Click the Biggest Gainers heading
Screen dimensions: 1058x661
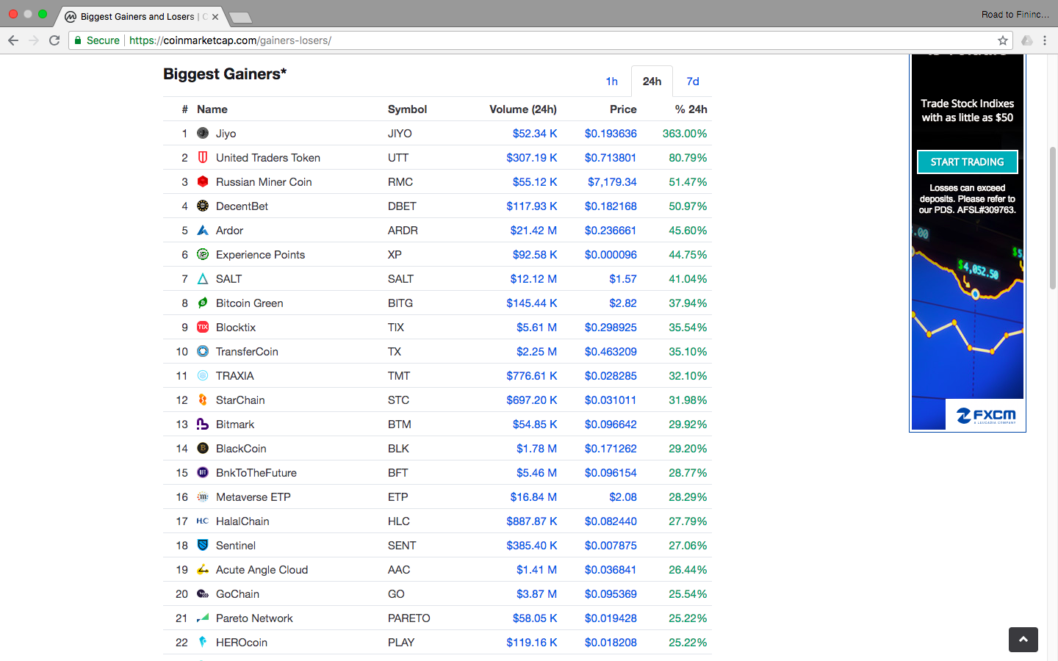[225, 74]
